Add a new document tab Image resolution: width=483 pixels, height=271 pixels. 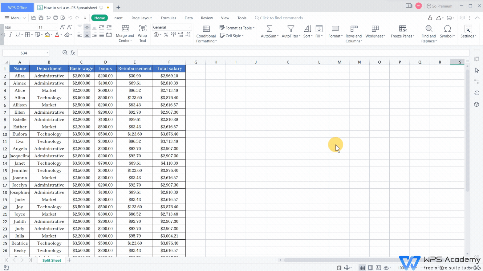pos(118,7)
